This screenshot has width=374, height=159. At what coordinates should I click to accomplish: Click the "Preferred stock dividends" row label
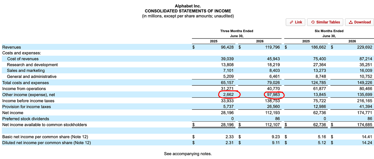tap(26, 119)
